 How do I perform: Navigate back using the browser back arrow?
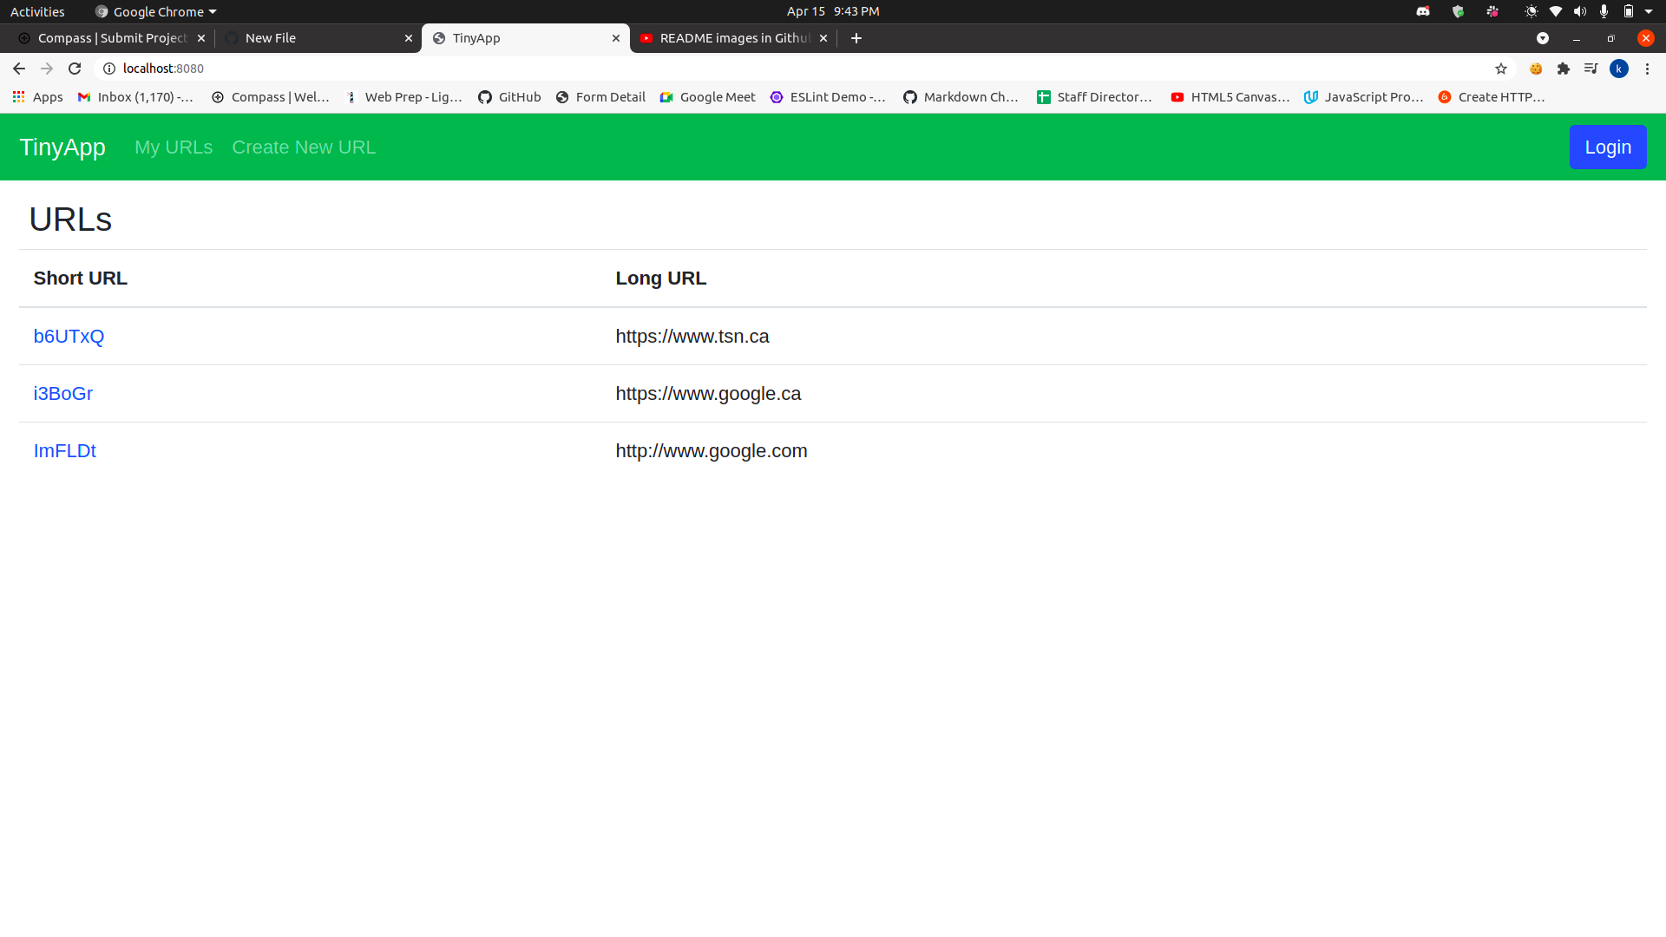[x=18, y=69]
